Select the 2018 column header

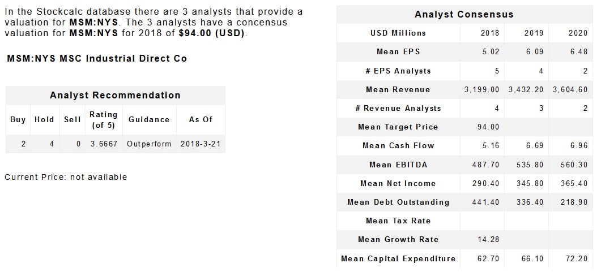coord(489,33)
